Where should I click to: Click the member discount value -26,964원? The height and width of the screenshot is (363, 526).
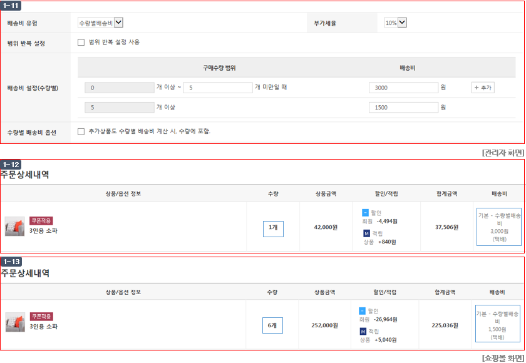click(x=386, y=319)
